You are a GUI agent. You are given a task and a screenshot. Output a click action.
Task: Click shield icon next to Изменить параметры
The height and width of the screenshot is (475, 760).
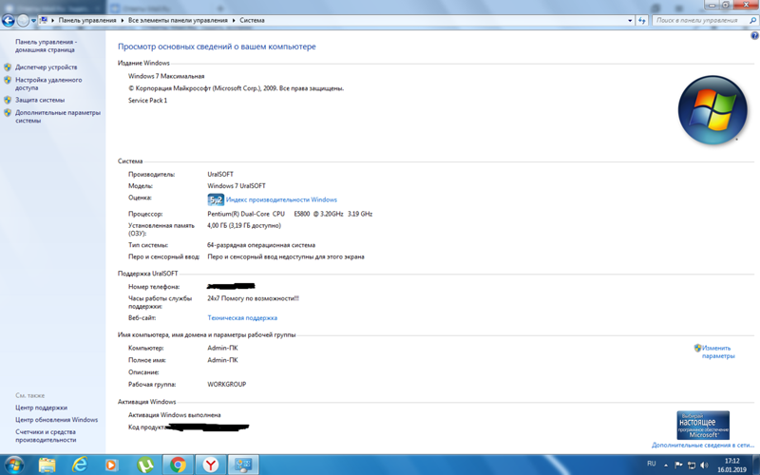click(697, 348)
